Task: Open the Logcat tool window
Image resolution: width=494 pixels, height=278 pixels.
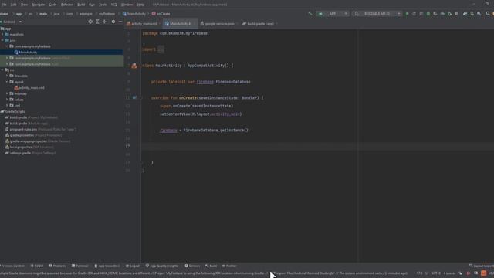Action: click(133, 266)
